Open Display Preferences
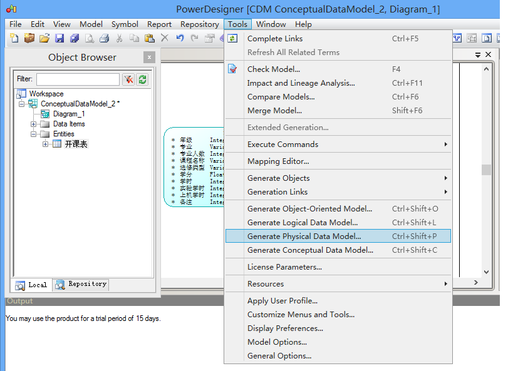Screen dimensions: 513x371 coord(338,328)
